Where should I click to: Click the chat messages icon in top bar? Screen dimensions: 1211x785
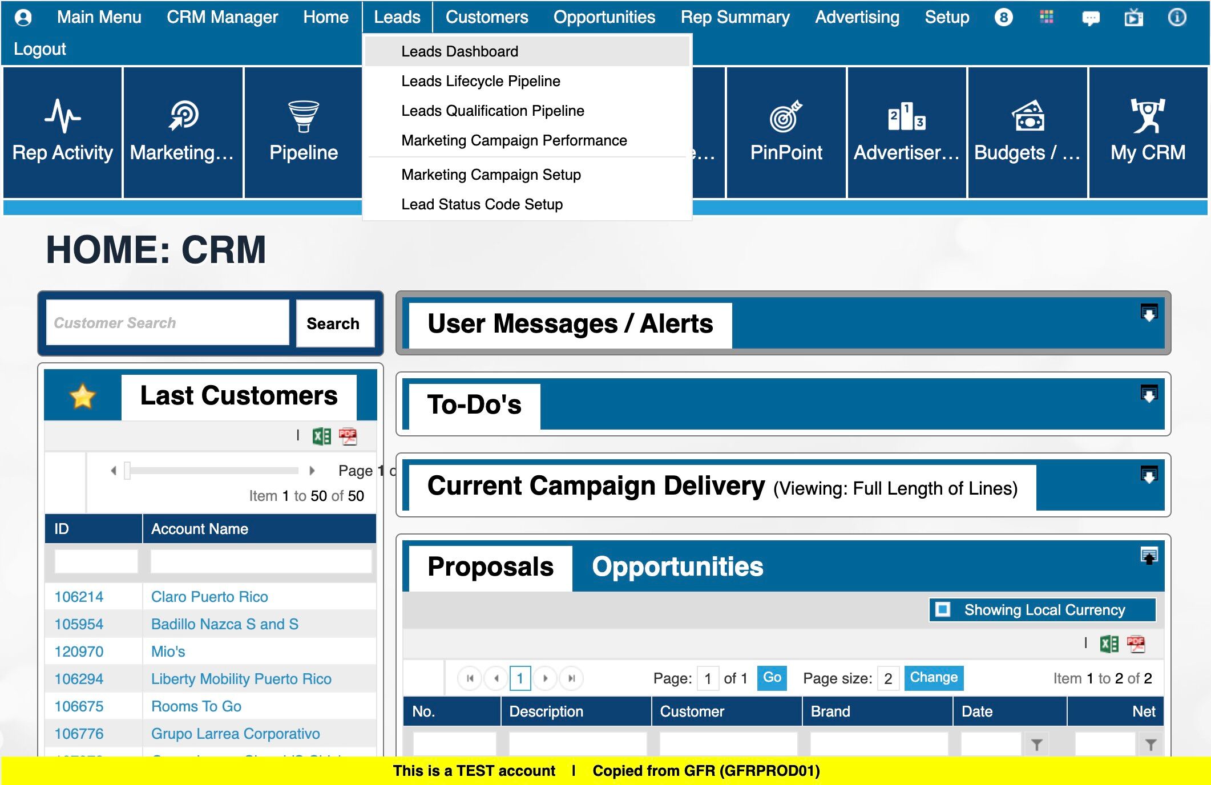point(1091,18)
